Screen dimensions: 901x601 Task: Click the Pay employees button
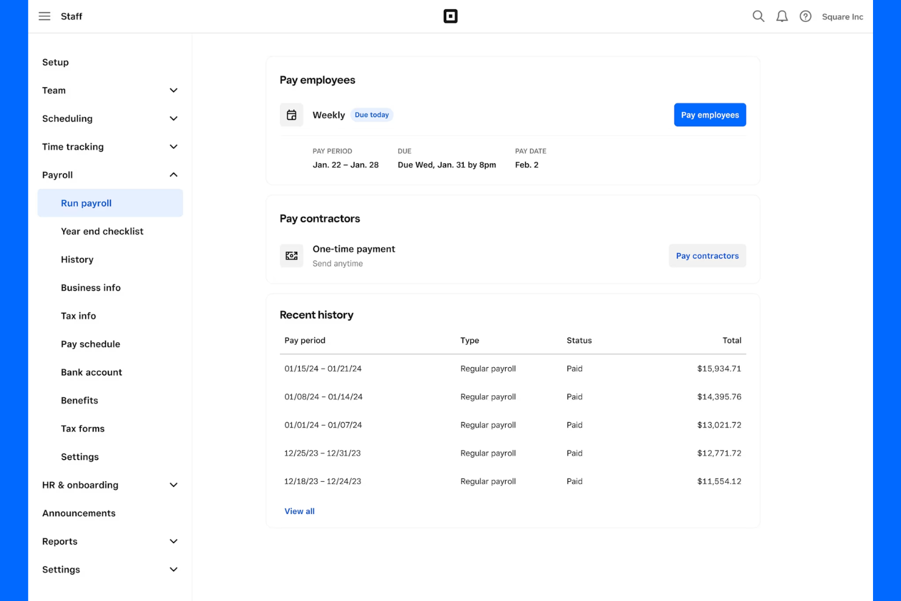(710, 114)
